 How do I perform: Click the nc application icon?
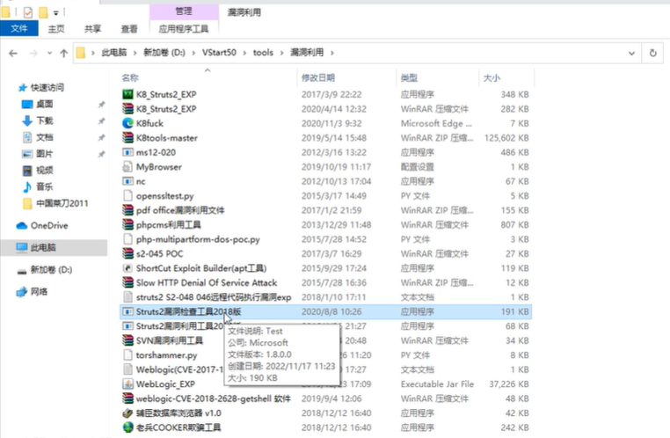(127, 181)
